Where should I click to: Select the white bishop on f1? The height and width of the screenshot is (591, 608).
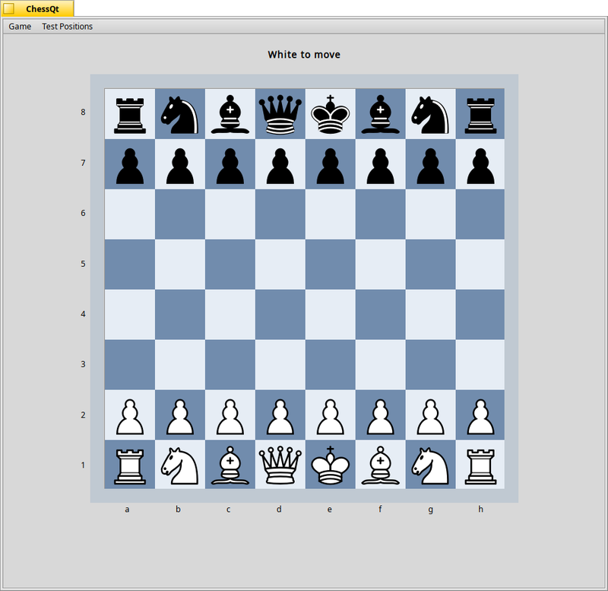click(381, 465)
